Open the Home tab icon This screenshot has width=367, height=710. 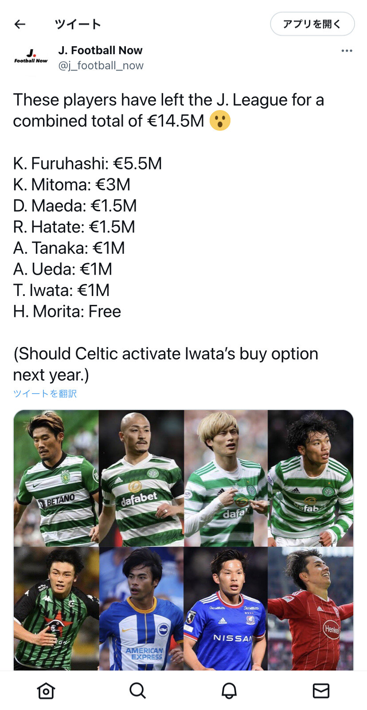pyautogui.click(x=46, y=690)
